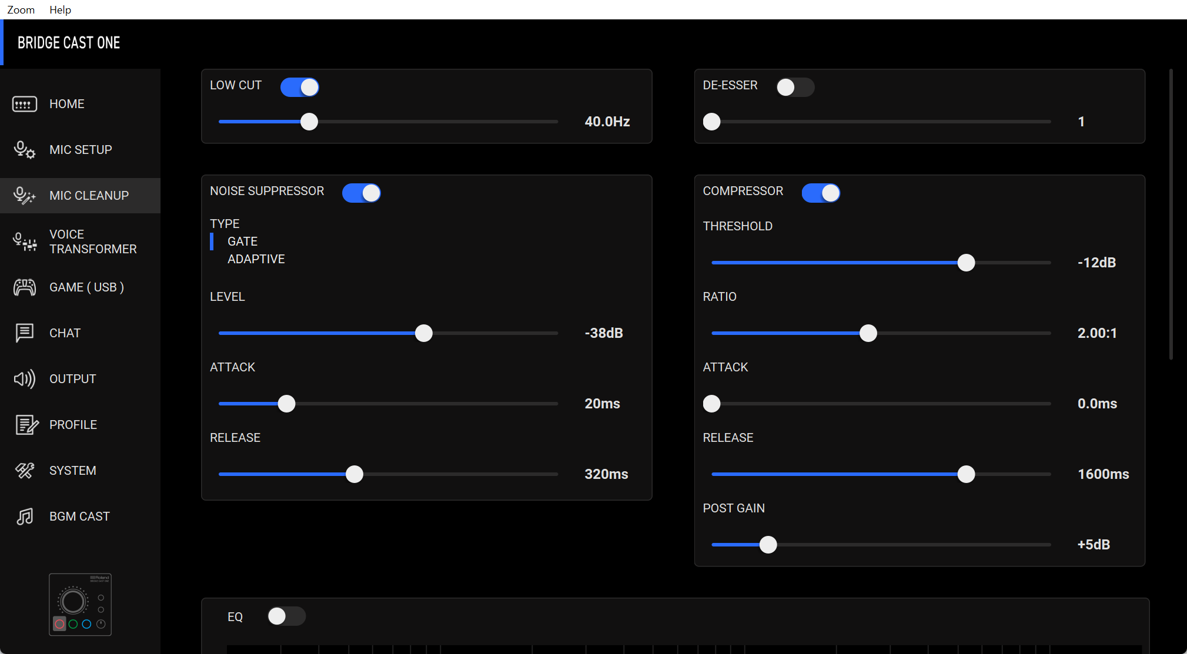Click the System tools icon

pyautogui.click(x=25, y=471)
